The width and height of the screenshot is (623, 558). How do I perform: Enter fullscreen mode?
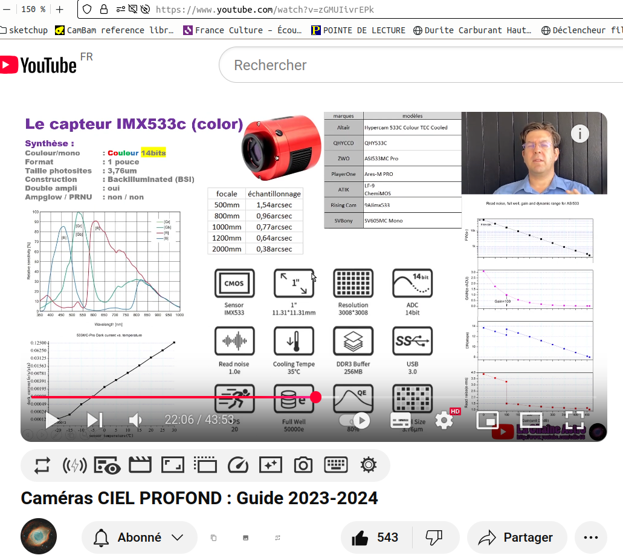[x=575, y=421]
